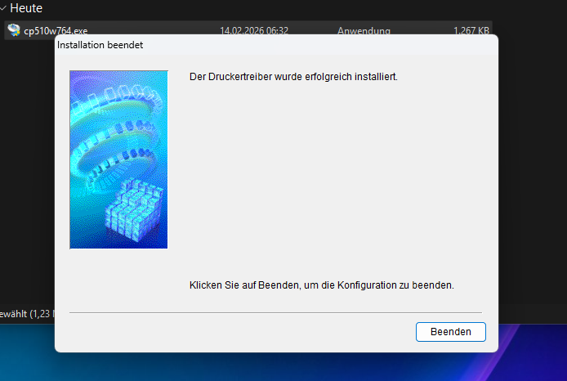Click the Anwendung file type cell
The width and height of the screenshot is (567, 381).
tap(364, 30)
